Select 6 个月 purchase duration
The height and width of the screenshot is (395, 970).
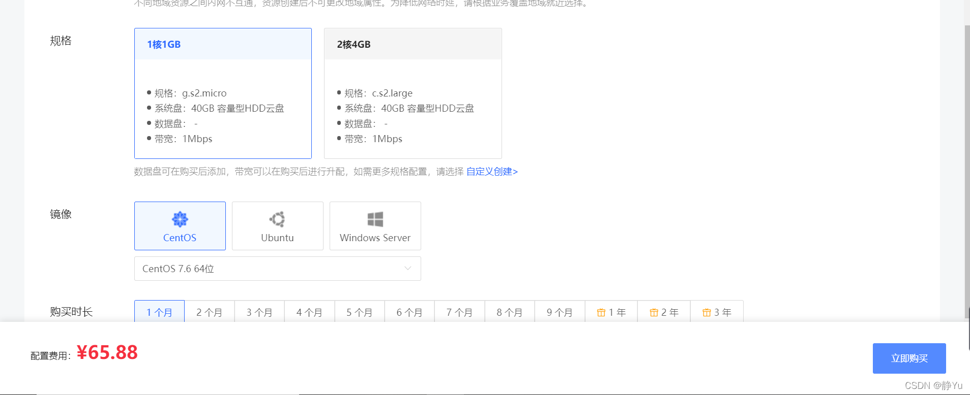[409, 312]
